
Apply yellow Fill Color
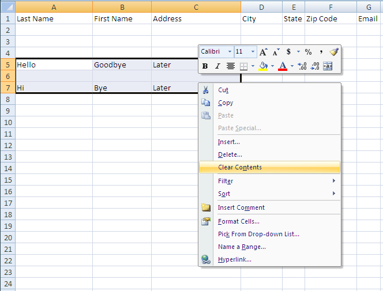click(x=263, y=66)
